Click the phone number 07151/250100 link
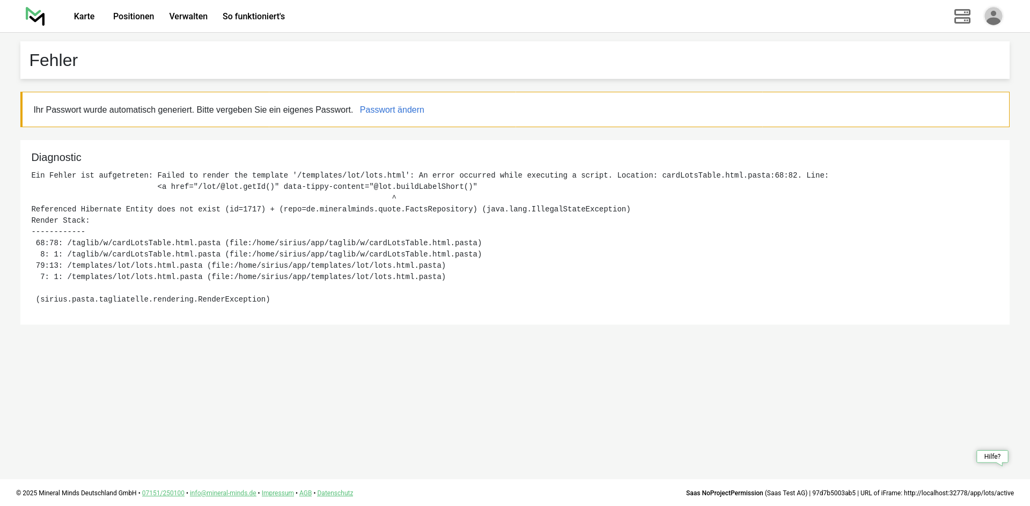1030x506 pixels. (x=163, y=493)
